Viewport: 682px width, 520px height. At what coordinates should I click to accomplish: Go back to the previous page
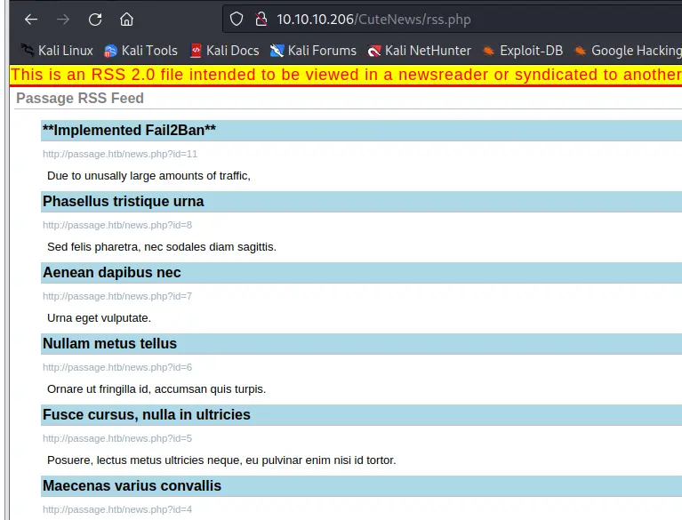pos(31,20)
